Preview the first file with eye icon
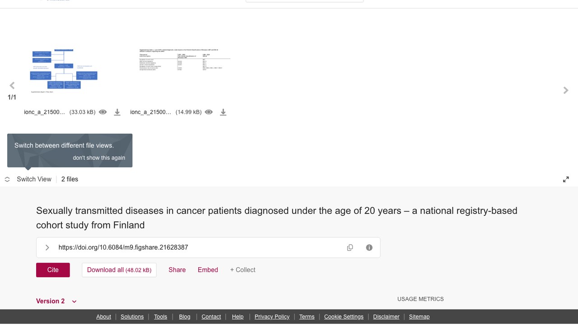 coord(103,112)
